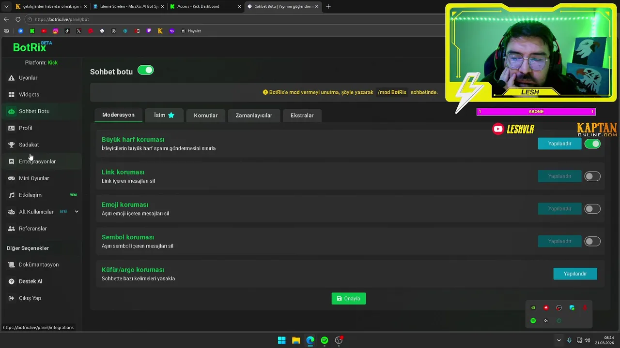Viewport: 620px width, 348px height.
Task: Click the taskbar microphone icon
Action: pyautogui.click(x=569, y=340)
